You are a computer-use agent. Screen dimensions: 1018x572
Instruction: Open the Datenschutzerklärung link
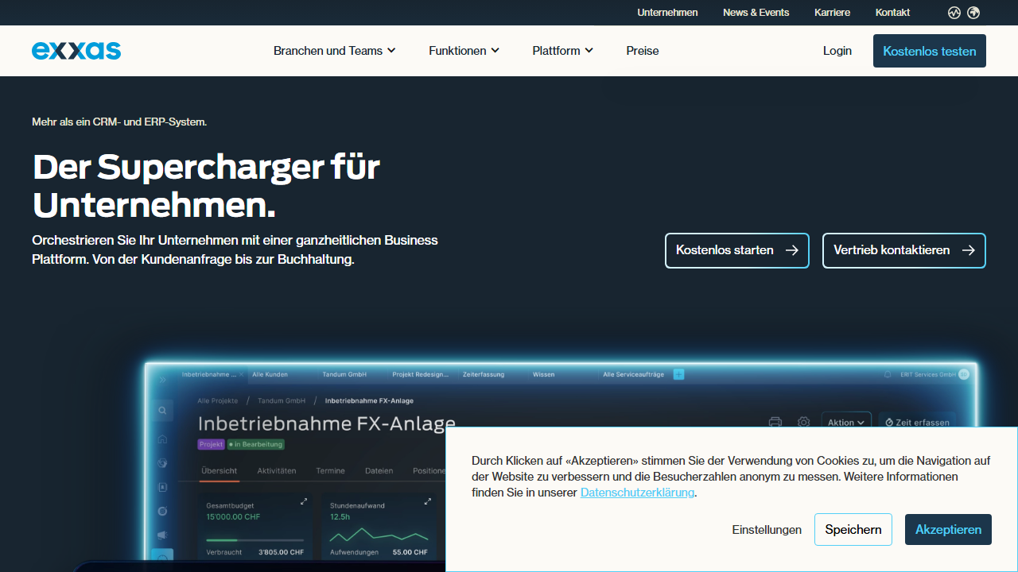[638, 493]
